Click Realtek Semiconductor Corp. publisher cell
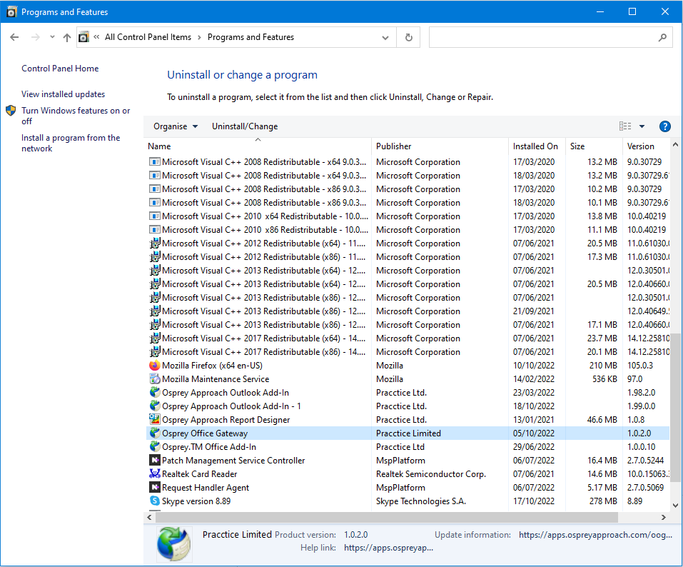This screenshot has width=683, height=567. (431, 473)
